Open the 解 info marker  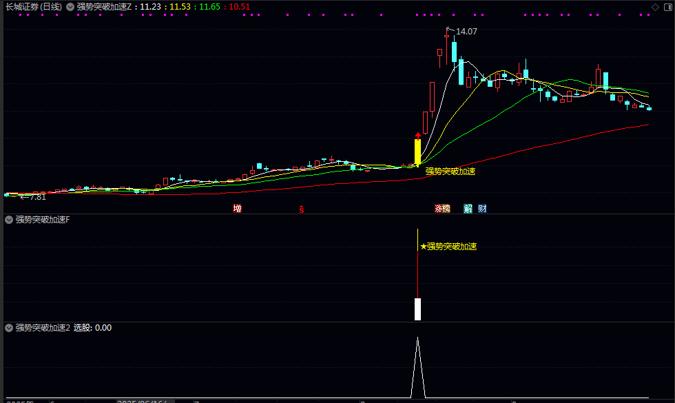point(468,208)
